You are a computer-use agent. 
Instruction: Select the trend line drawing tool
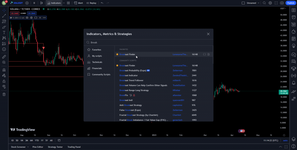tap(4, 16)
